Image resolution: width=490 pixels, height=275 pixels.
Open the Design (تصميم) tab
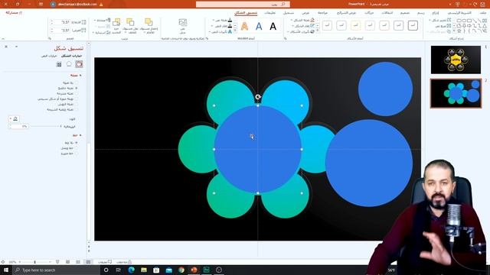[405, 13]
